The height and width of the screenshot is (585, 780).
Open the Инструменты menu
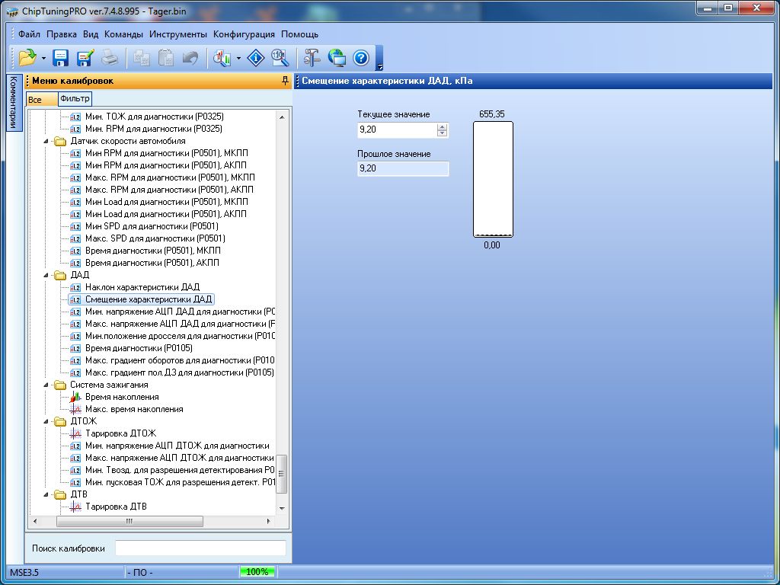pos(177,34)
